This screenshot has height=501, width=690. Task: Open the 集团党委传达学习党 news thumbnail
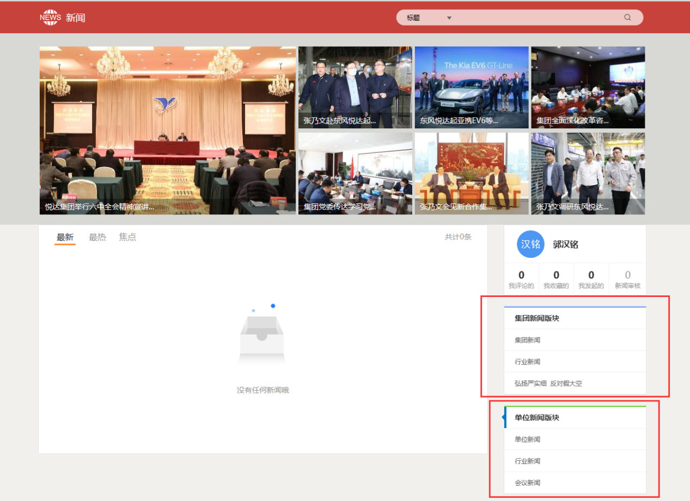tap(355, 174)
